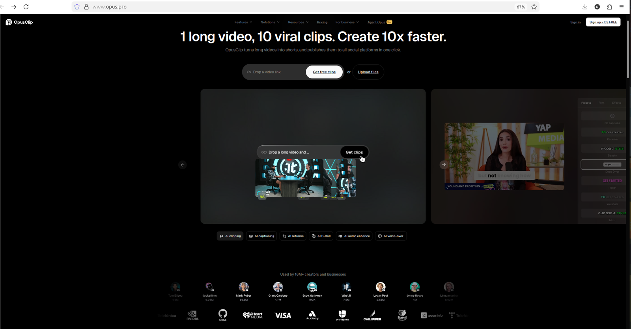The image size is (631, 329).
Task: Click the carousel previous arrow
Action: point(182,164)
